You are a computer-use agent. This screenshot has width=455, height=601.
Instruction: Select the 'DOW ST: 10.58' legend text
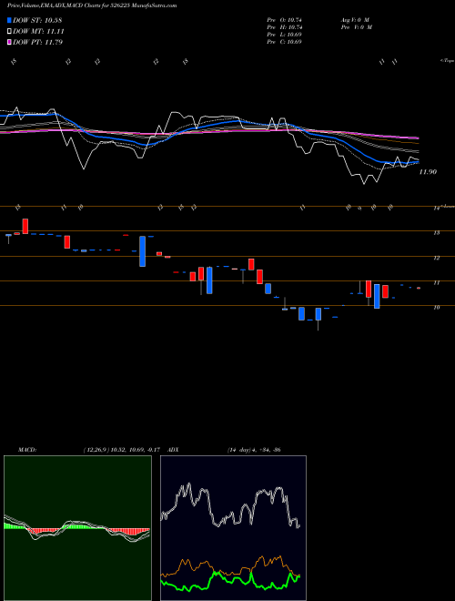[37, 20]
